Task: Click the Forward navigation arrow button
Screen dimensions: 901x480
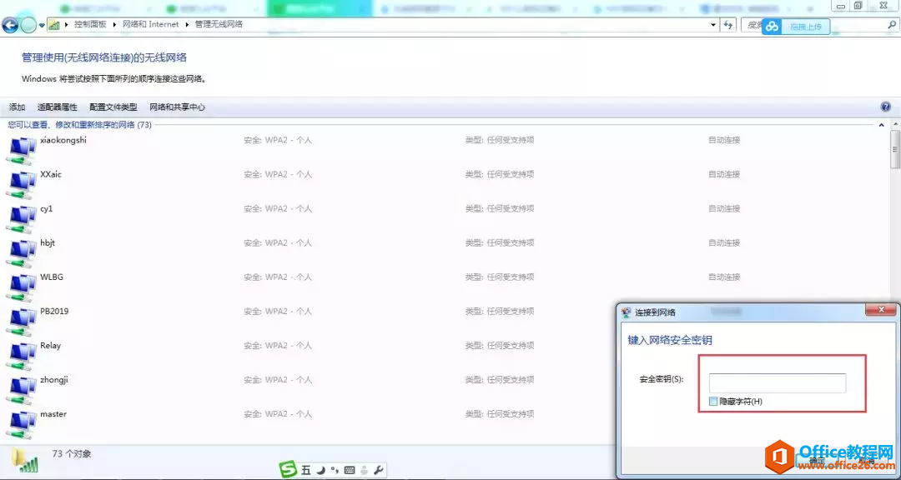Action: [x=28, y=25]
